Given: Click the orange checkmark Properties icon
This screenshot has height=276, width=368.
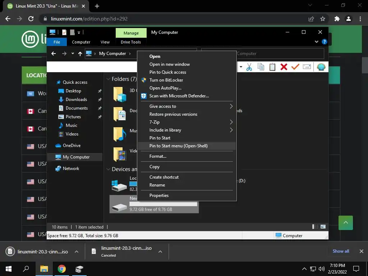Looking at the screenshot, I should [295, 67].
